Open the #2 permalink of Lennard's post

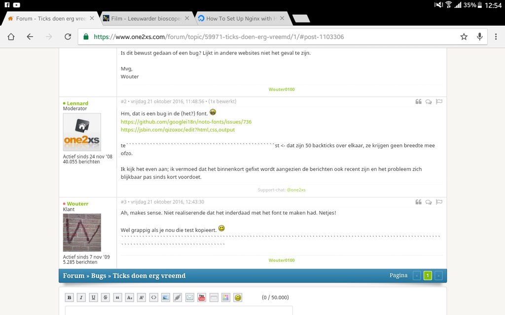point(124,101)
